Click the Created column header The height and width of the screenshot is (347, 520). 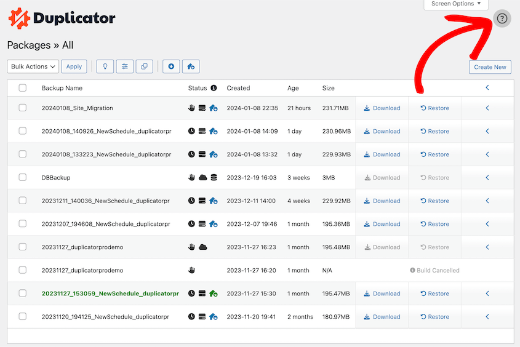pos(238,88)
